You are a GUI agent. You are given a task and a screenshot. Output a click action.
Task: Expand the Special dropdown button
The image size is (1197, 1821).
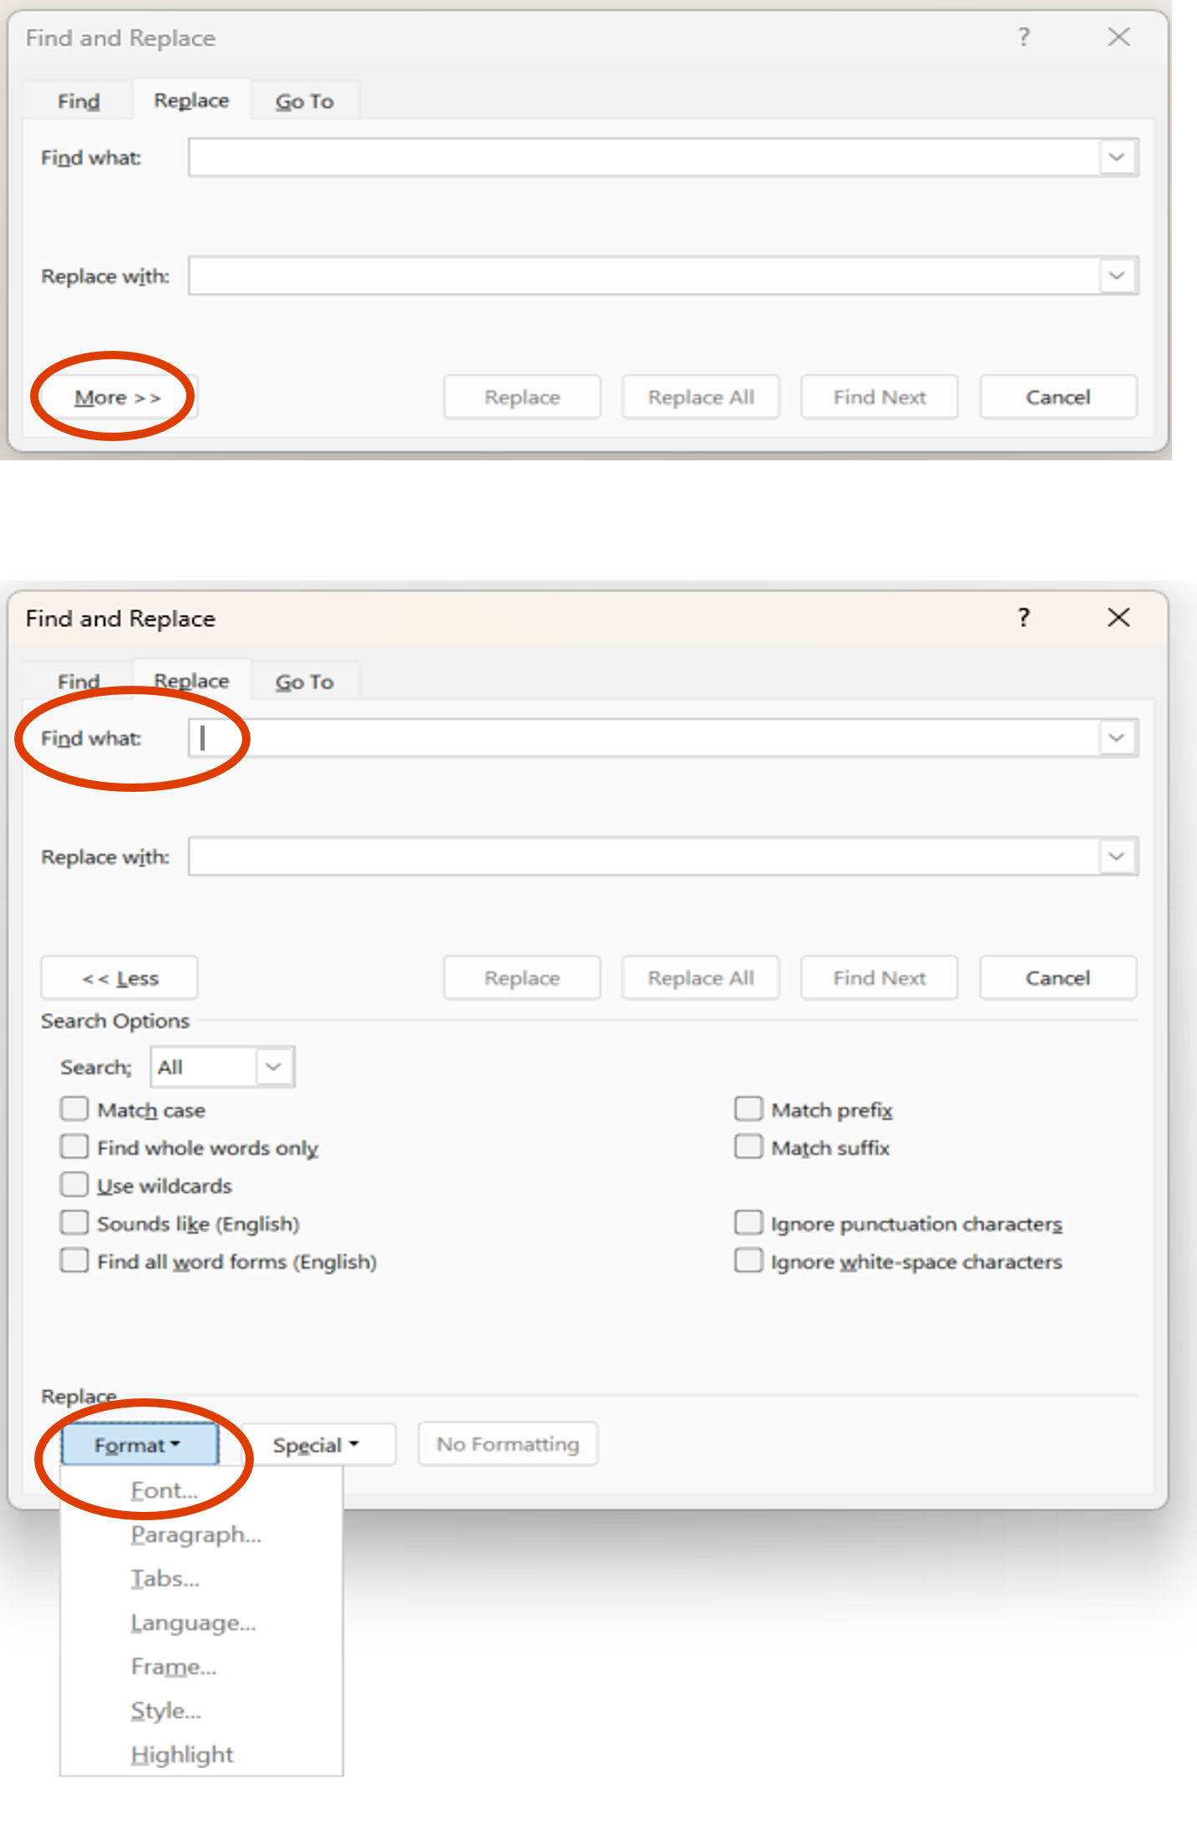click(317, 1445)
